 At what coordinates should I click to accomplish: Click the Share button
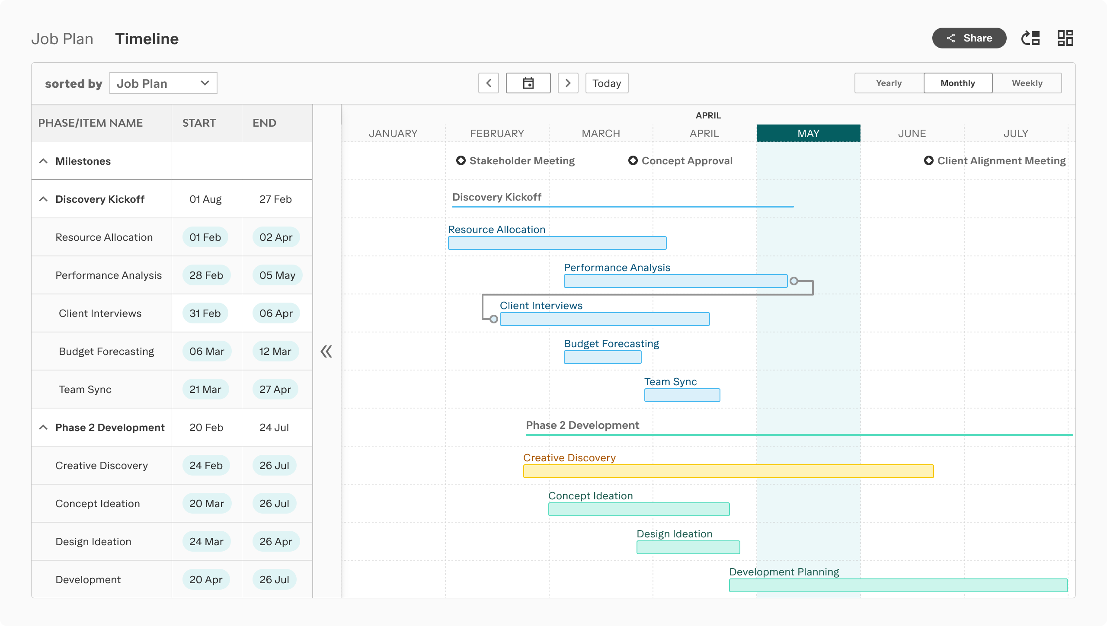point(969,38)
